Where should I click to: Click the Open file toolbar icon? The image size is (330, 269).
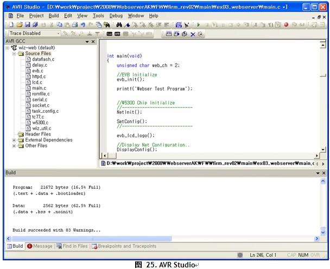coord(19,25)
